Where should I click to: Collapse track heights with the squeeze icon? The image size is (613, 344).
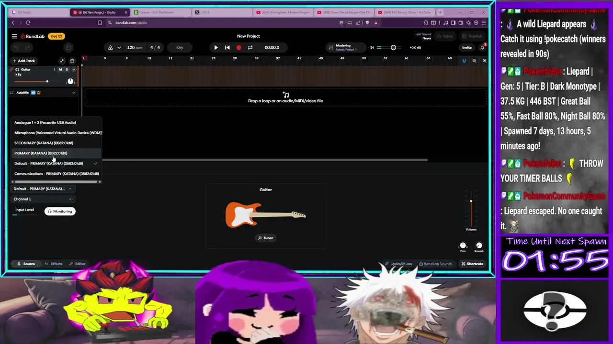click(x=72, y=61)
